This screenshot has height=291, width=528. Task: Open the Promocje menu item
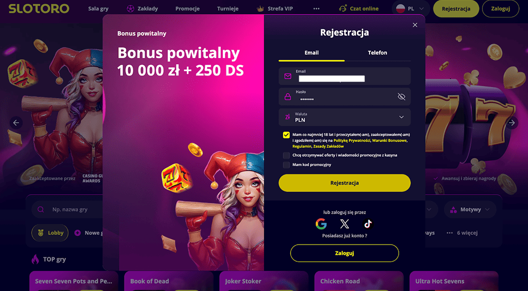tap(187, 9)
